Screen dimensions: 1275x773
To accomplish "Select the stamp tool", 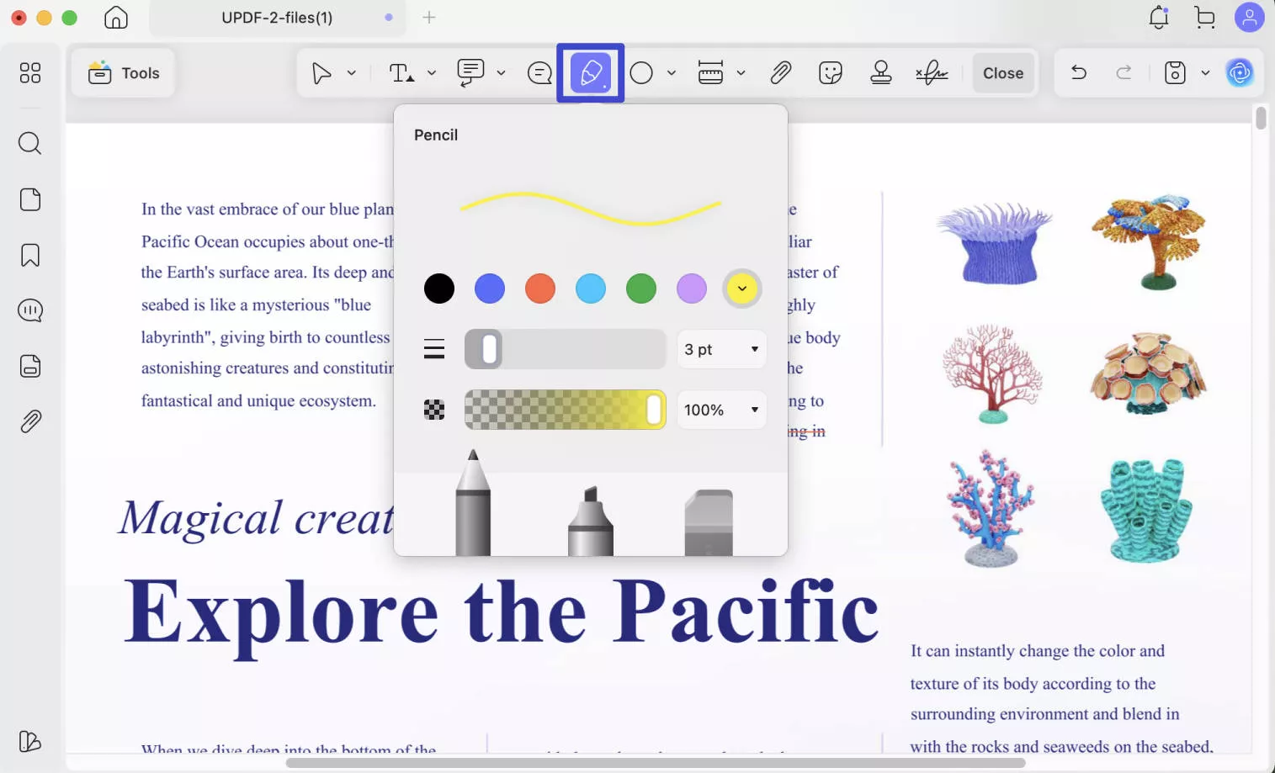I will click(x=881, y=73).
